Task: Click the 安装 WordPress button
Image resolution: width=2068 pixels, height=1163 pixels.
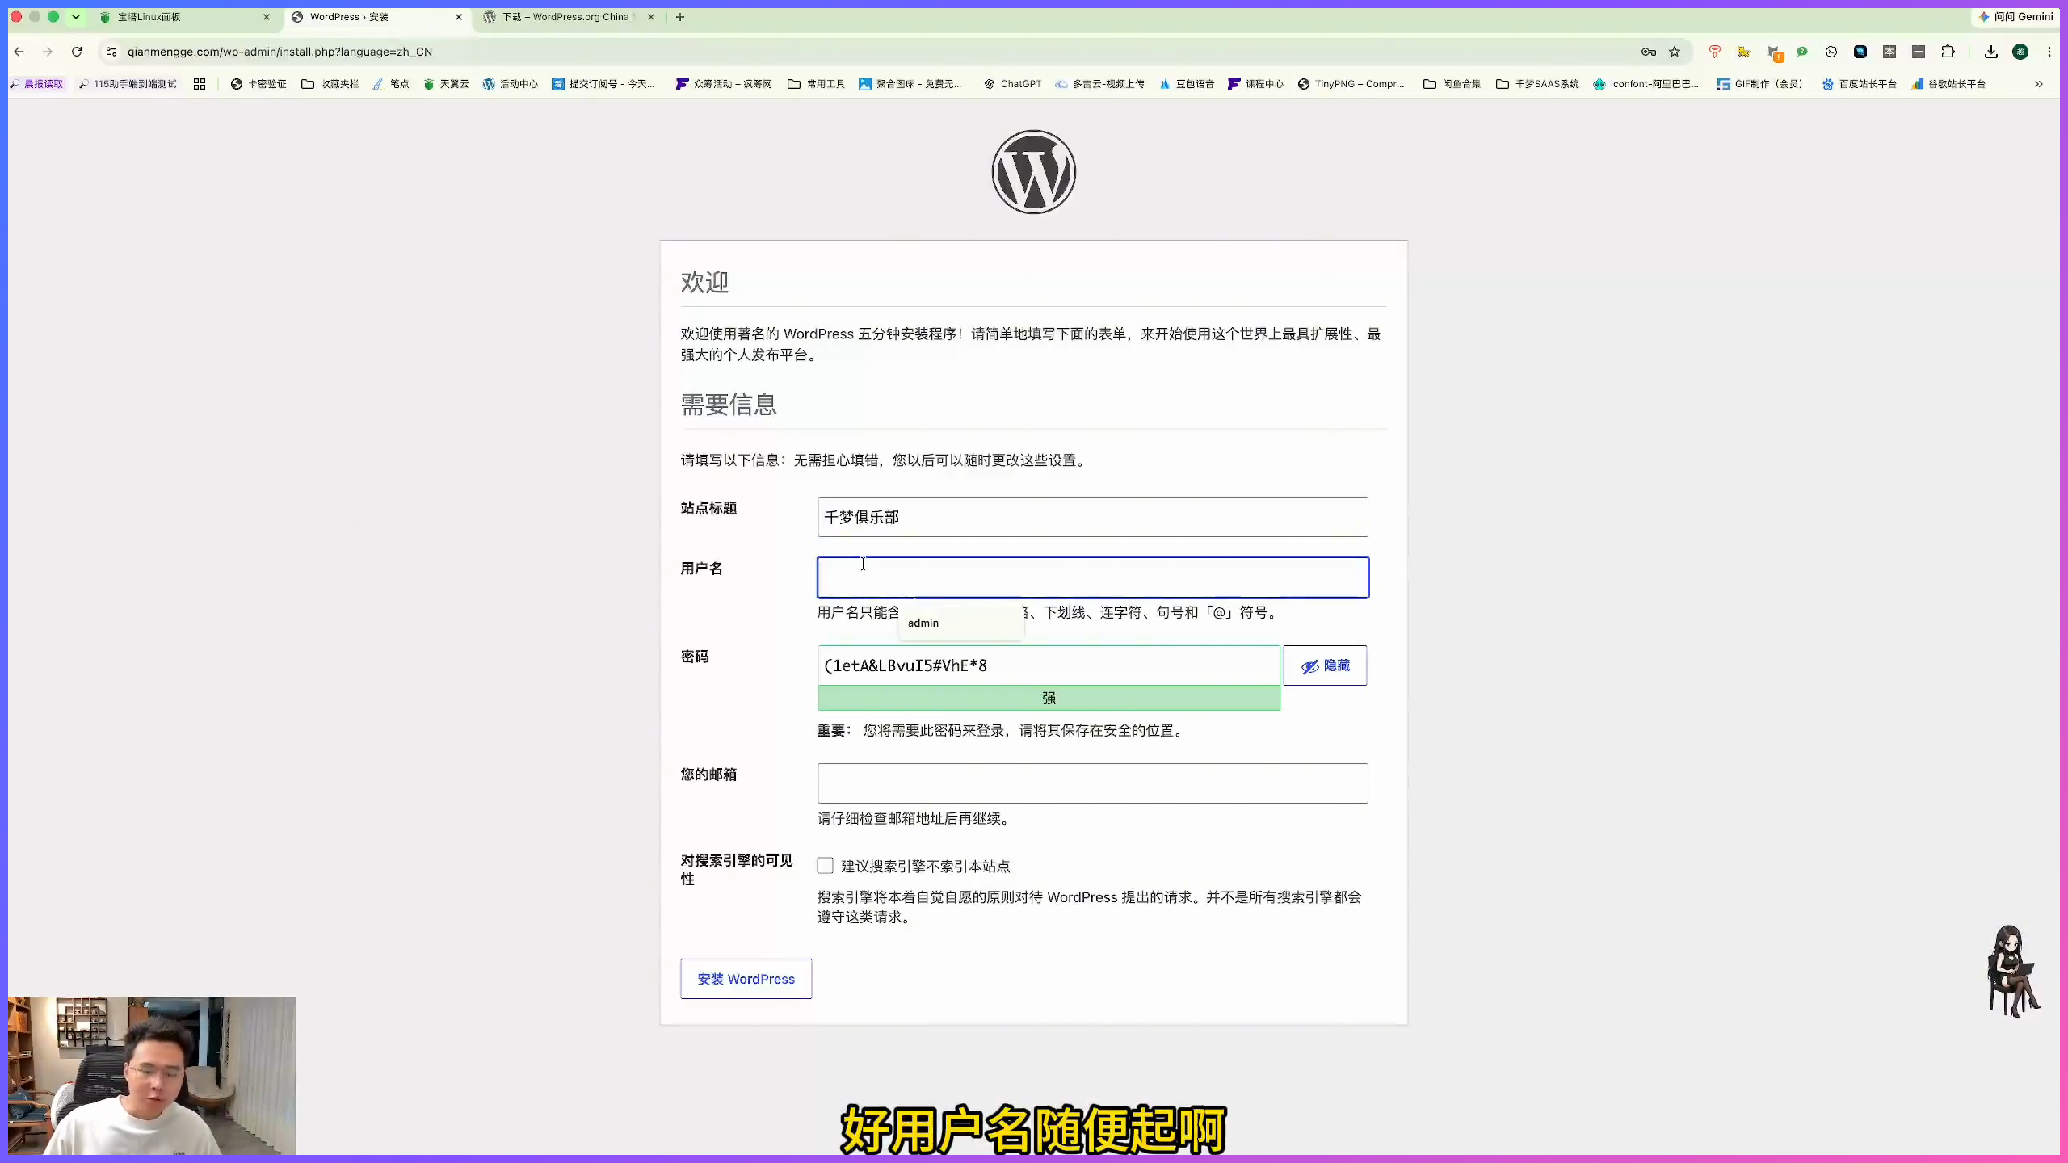Action: (x=746, y=979)
